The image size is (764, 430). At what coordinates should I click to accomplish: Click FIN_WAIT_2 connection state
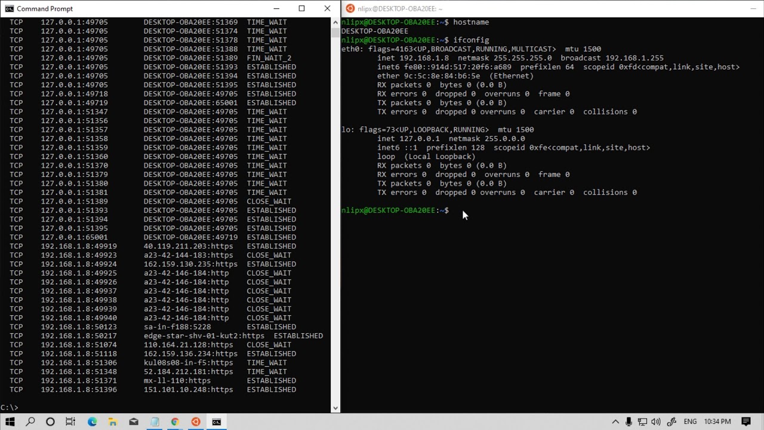[x=269, y=58]
